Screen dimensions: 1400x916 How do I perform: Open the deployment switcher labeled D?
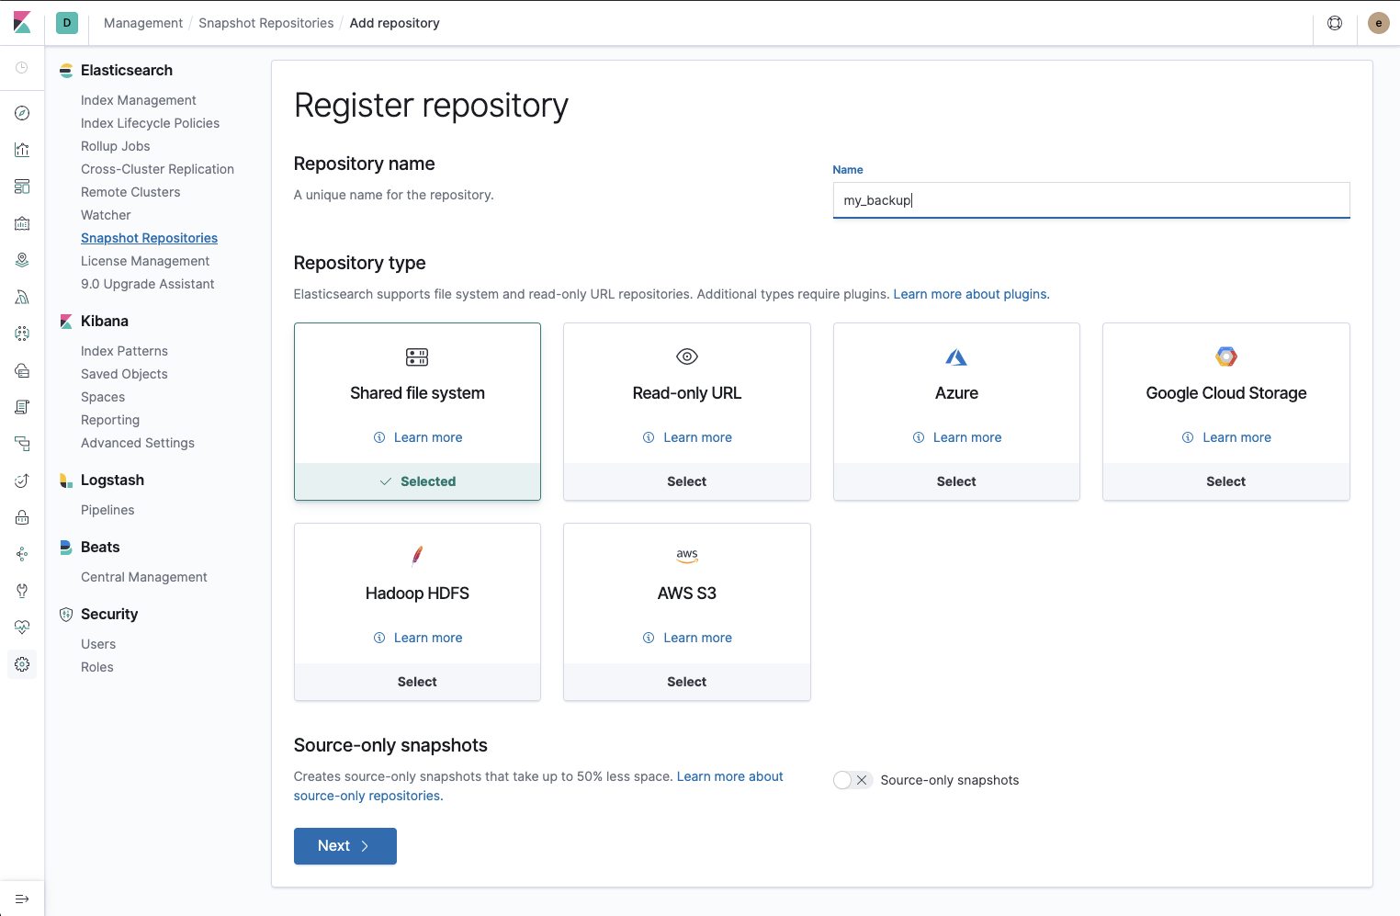pyautogui.click(x=66, y=22)
